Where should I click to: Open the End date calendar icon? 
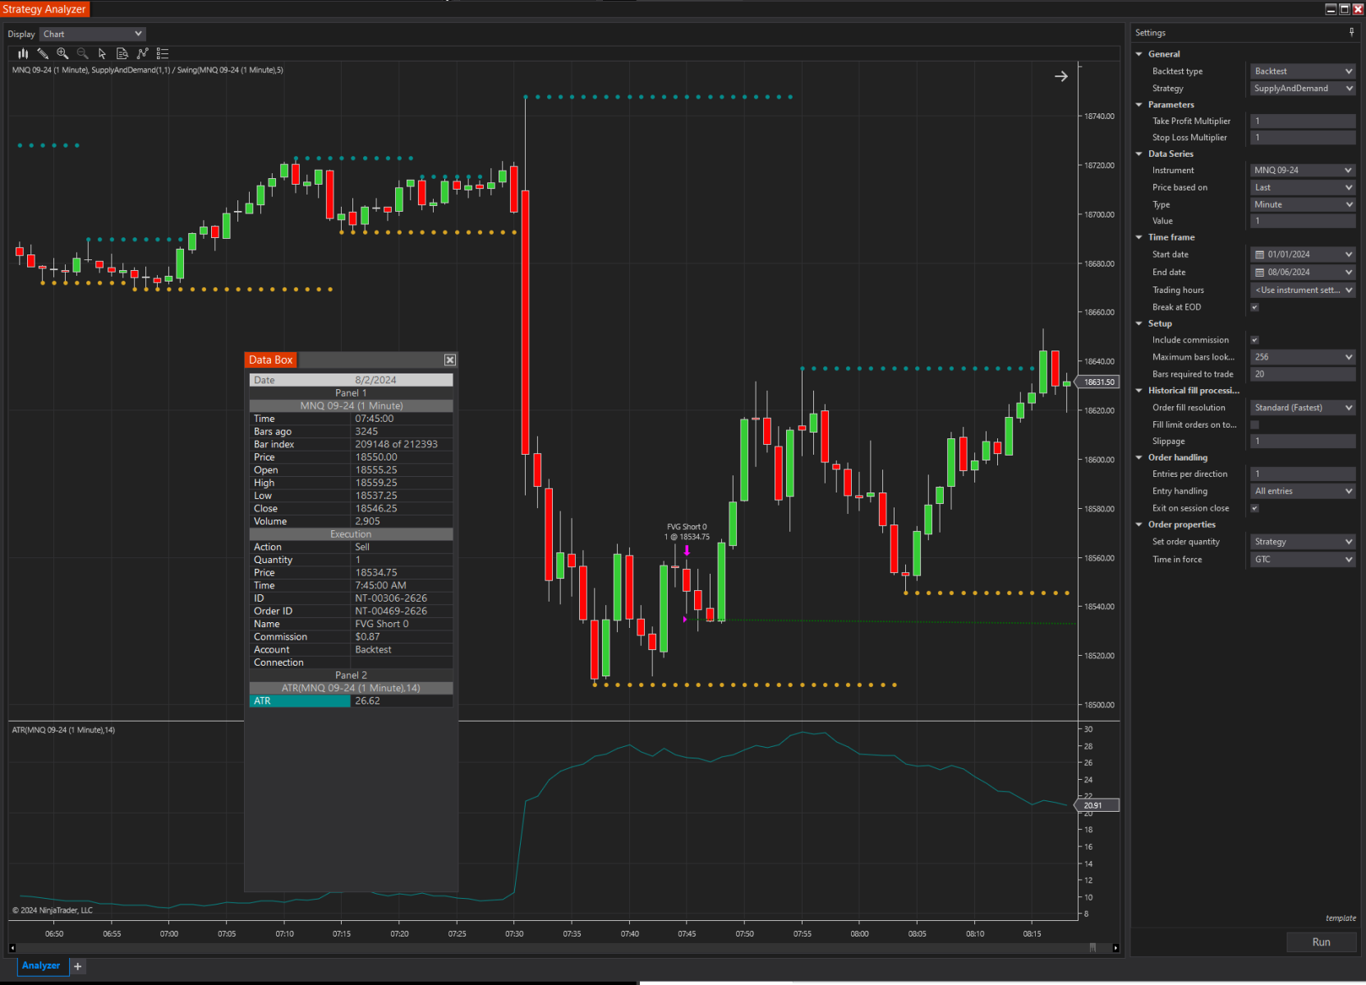[x=1260, y=273]
